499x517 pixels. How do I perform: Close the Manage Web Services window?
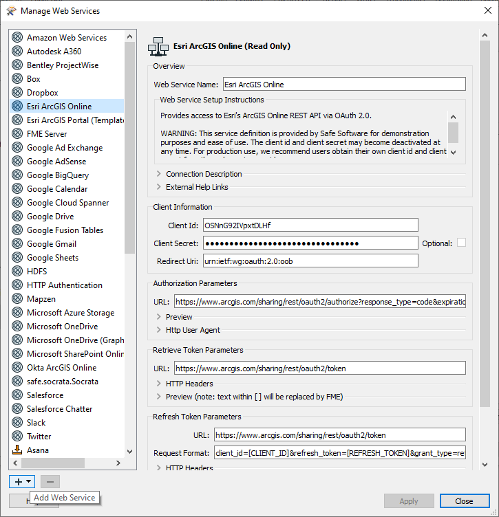tap(488, 10)
